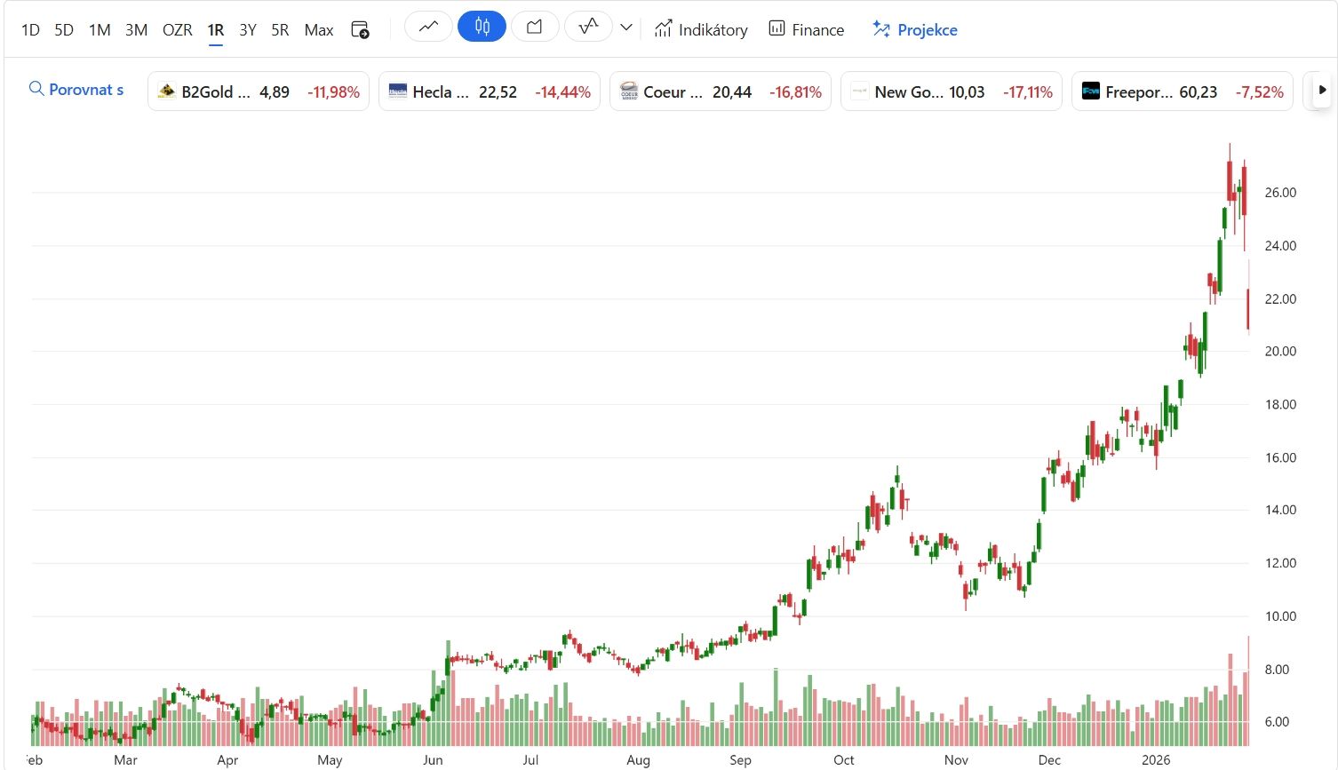Switch to the 1D timeframe
The width and height of the screenshot is (1338, 770).
point(29,29)
